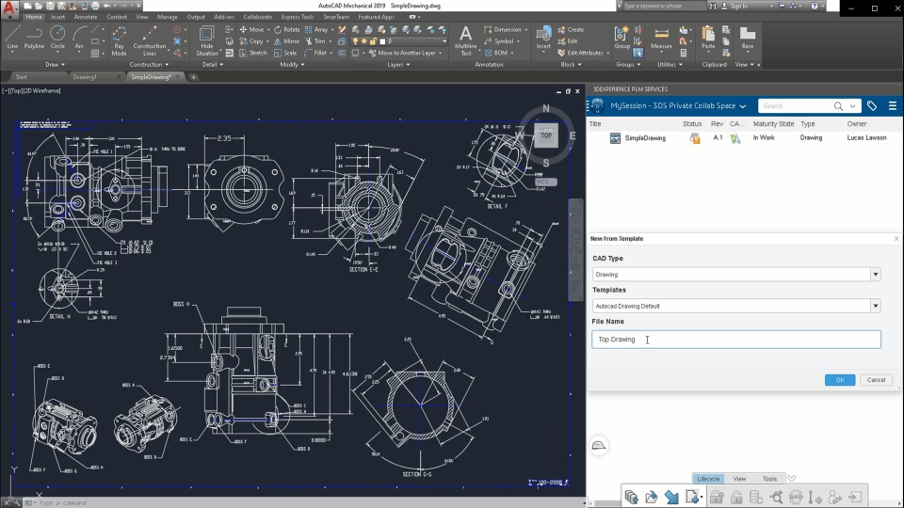Click the first Lifecycle action bar icon
This screenshot has height=508, width=904.
tap(631, 497)
